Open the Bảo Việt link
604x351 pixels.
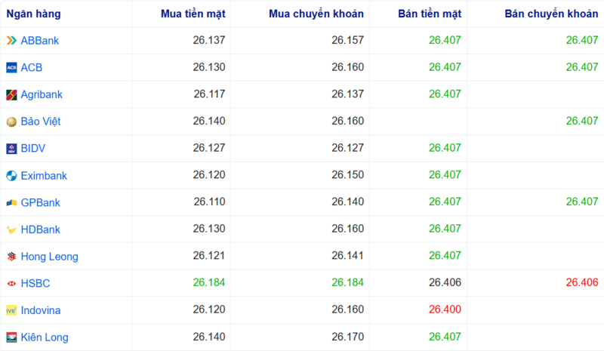click(x=41, y=122)
